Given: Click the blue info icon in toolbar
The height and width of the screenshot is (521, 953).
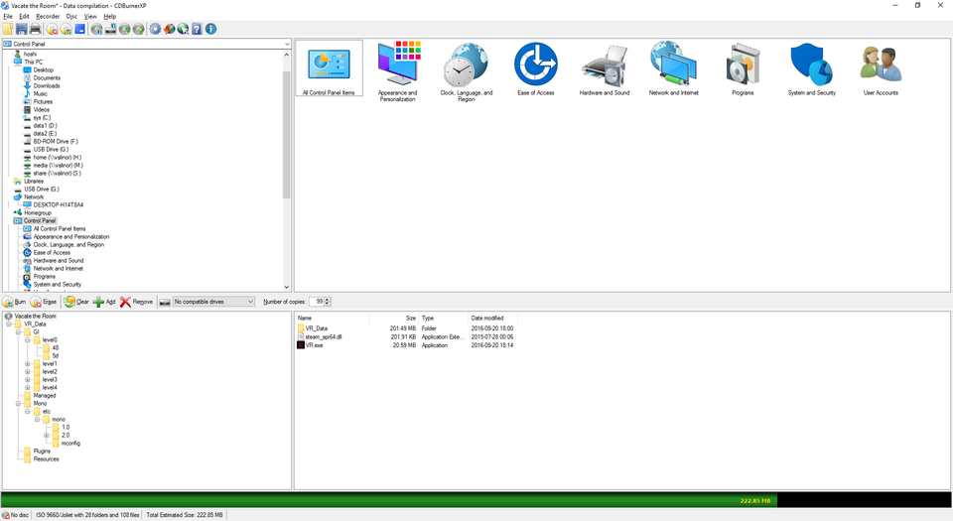Looking at the screenshot, I should [210, 29].
